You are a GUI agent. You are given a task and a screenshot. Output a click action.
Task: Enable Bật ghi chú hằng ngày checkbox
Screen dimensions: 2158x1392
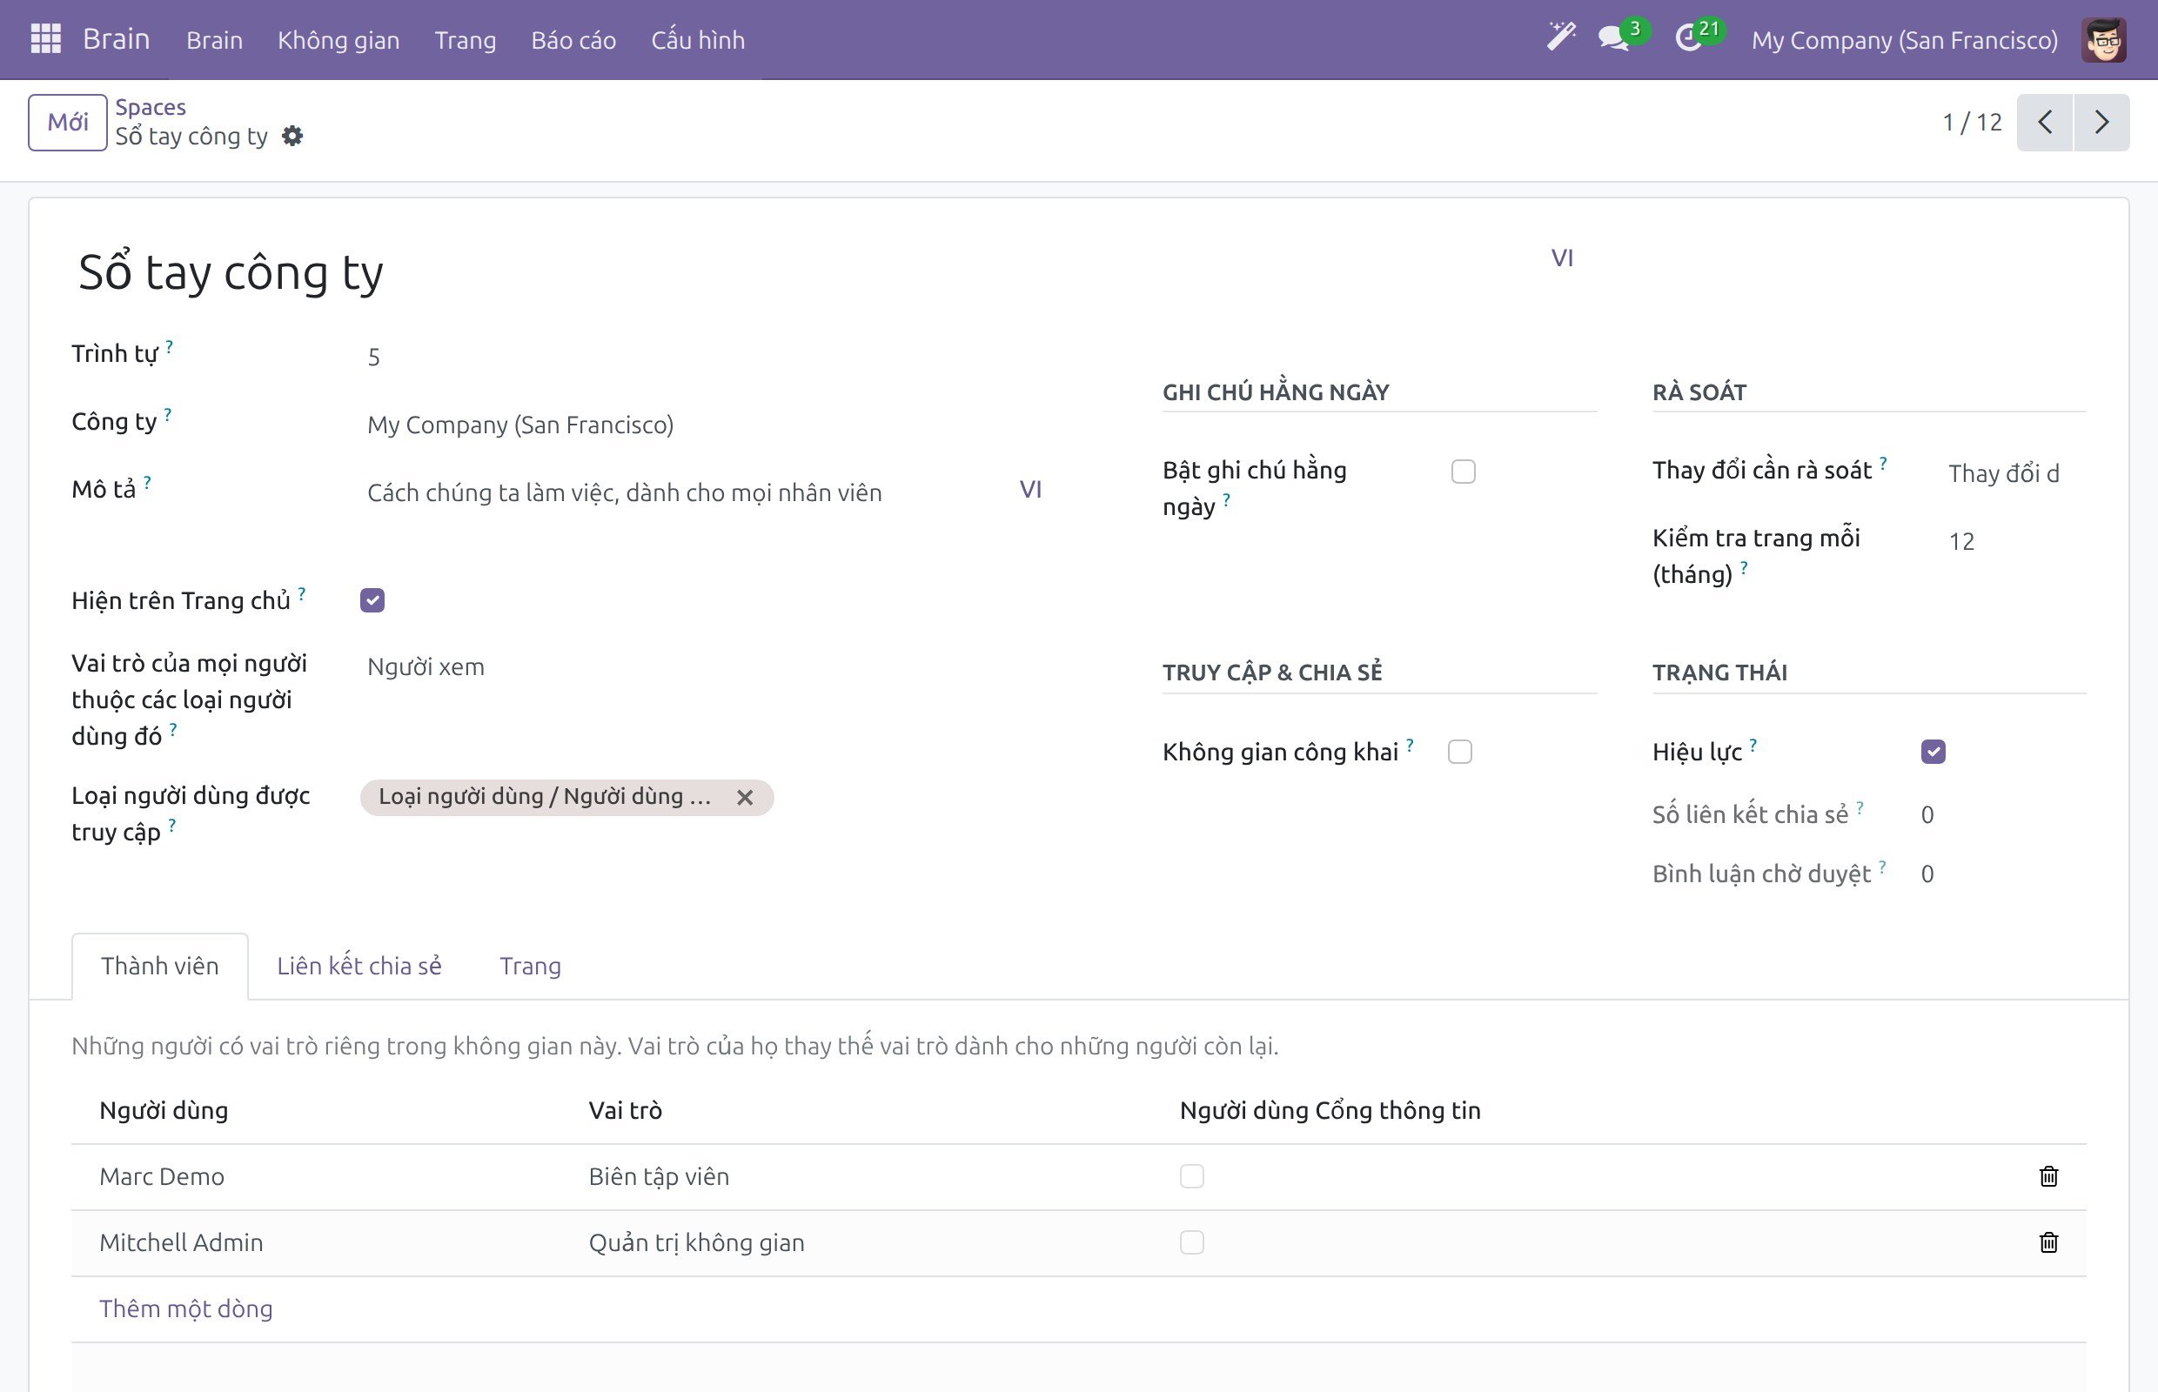click(1463, 472)
